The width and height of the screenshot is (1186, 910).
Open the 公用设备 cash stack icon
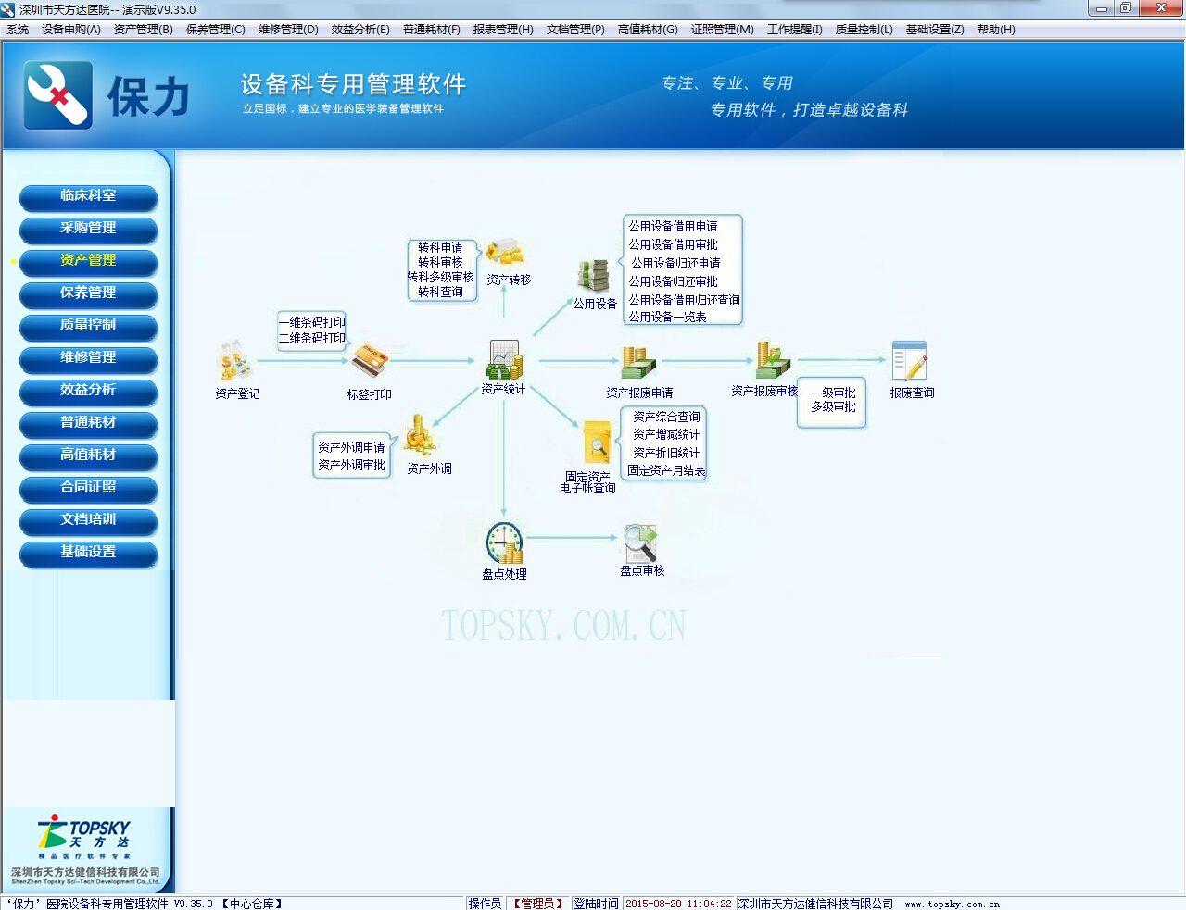pos(593,275)
